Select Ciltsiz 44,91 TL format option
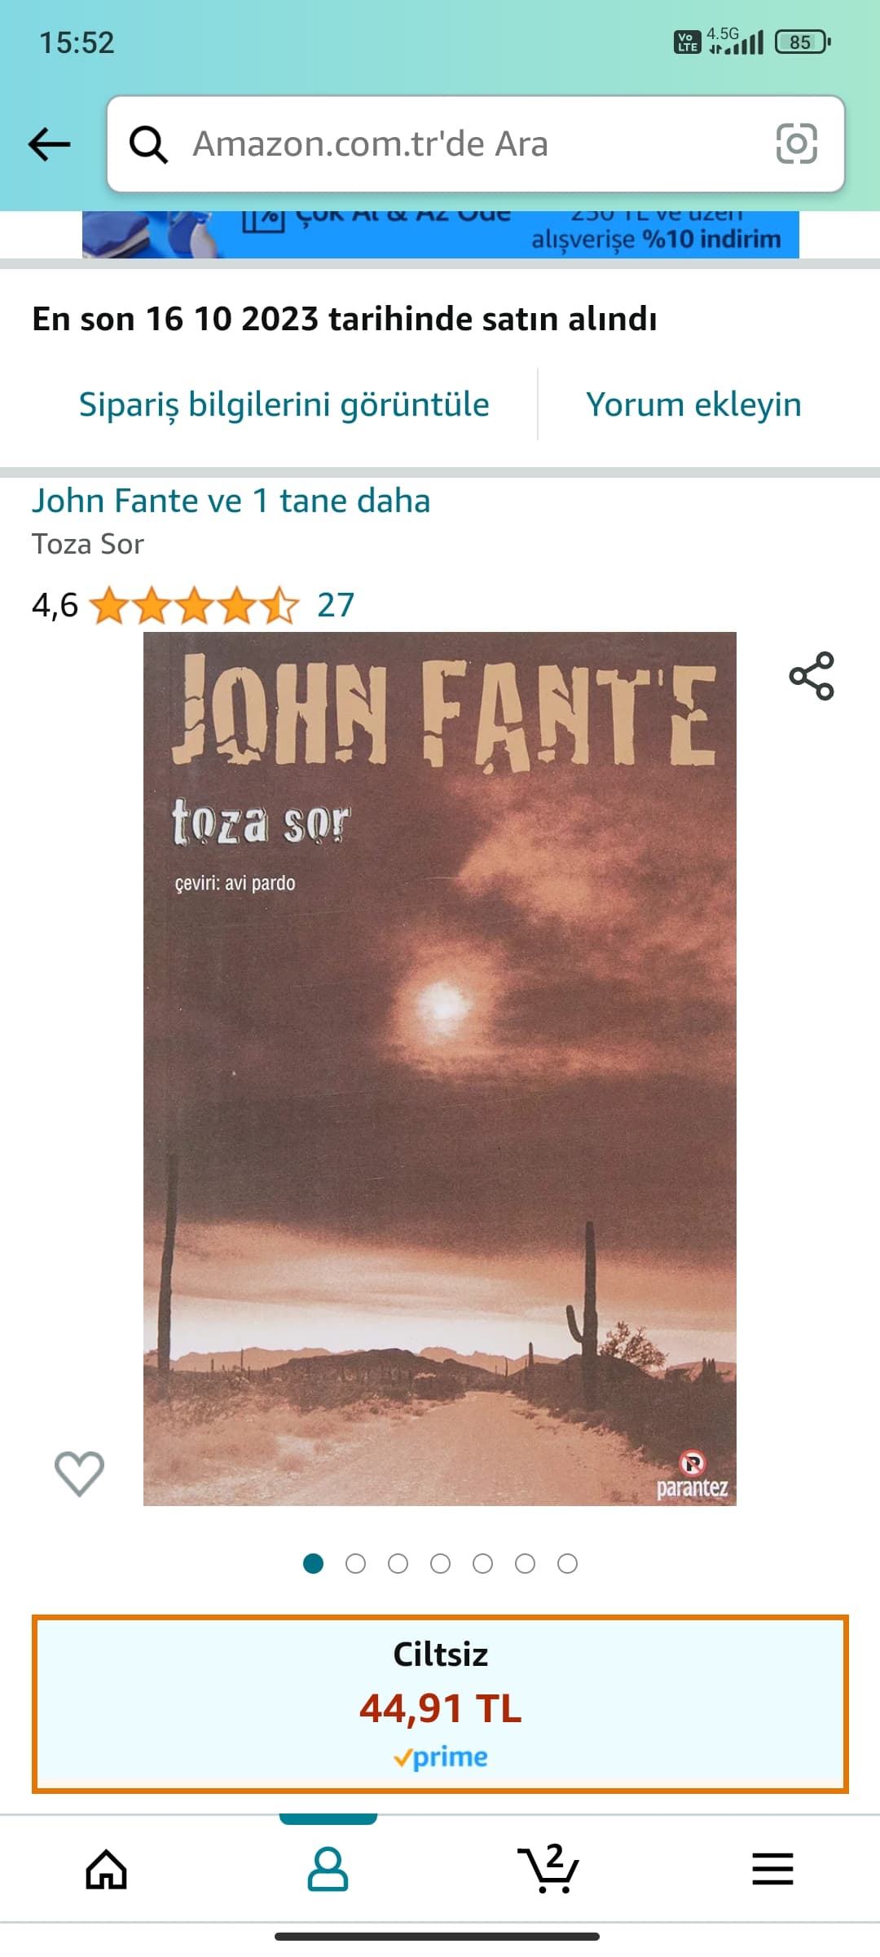The image size is (880, 1957). [x=440, y=1704]
